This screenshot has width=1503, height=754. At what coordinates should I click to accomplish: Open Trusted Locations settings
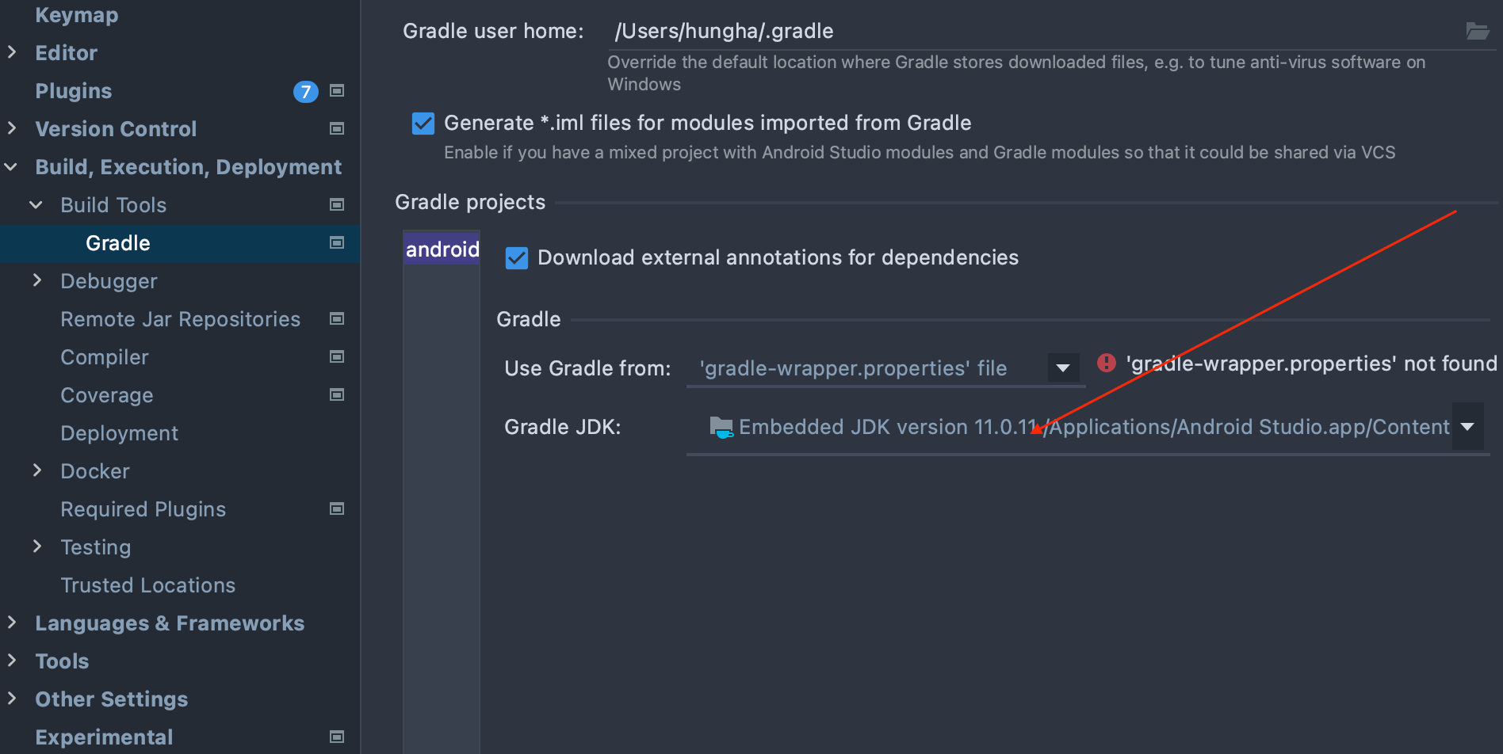tap(147, 585)
